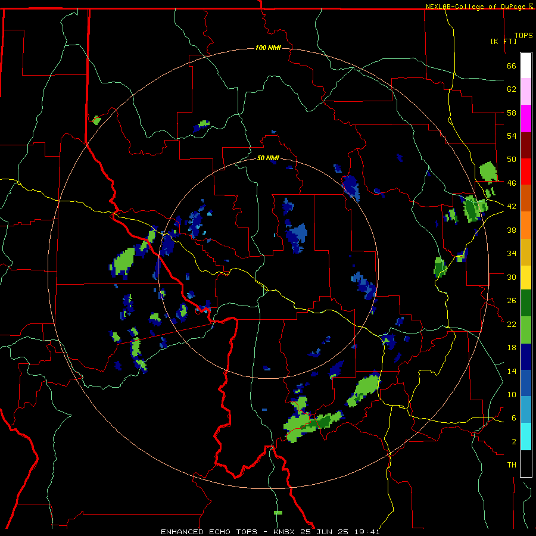This screenshot has width=536, height=536.
Task: Choose the navy blue legend swatch
Action: (x=526, y=357)
